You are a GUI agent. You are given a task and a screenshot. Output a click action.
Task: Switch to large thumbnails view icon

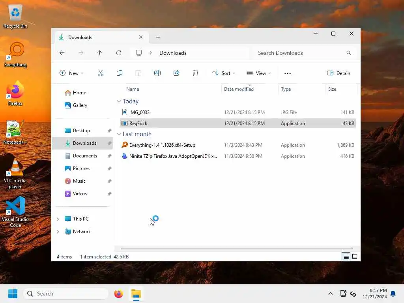point(355,256)
